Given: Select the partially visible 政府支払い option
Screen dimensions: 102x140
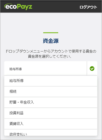Looking at the screenshot, I should pos(51,133).
